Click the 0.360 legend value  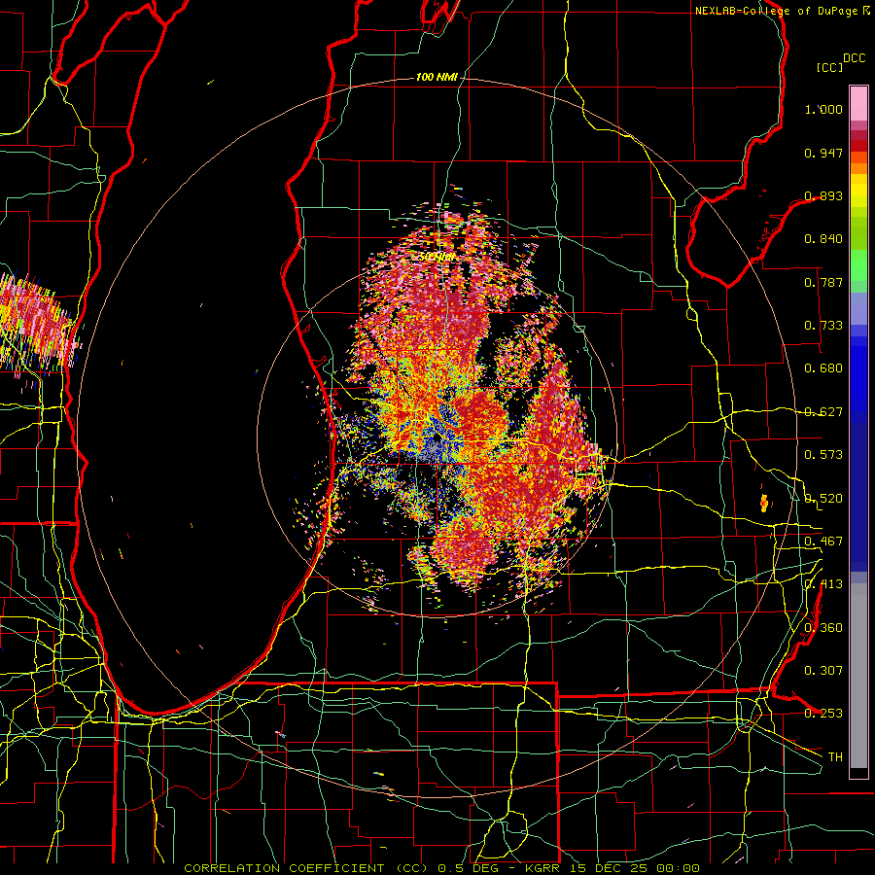click(823, 628)
